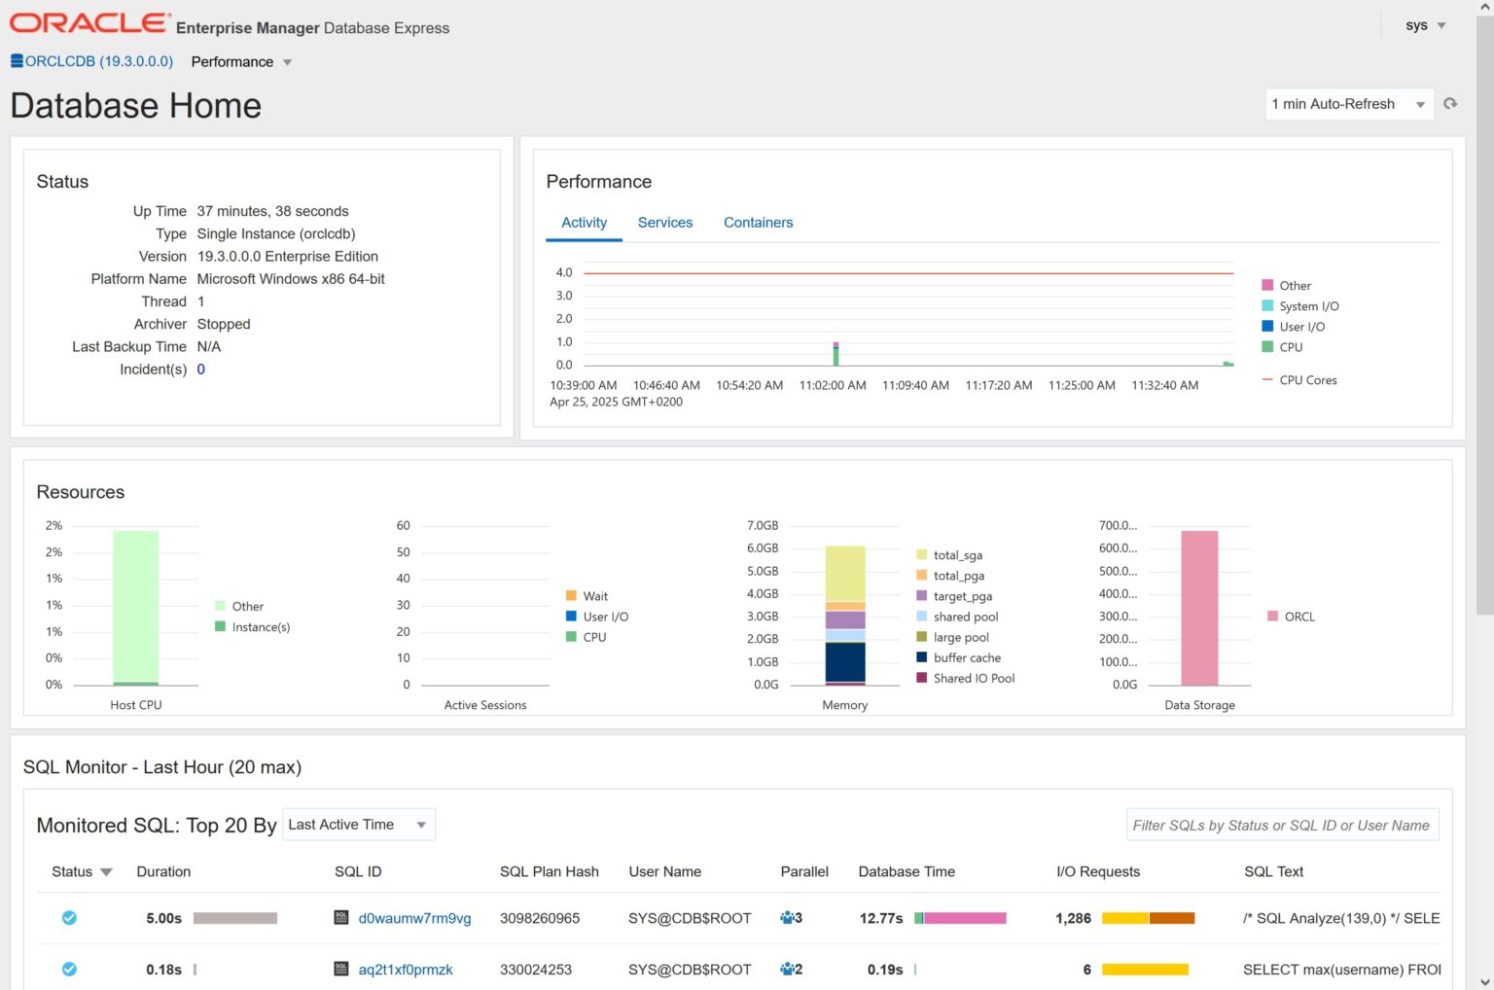Click the ORCLCDB database icon
Viewport: 1494px width, 990px height.
click(17, 61)
